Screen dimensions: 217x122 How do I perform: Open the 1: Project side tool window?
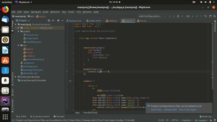click(13, 26)
